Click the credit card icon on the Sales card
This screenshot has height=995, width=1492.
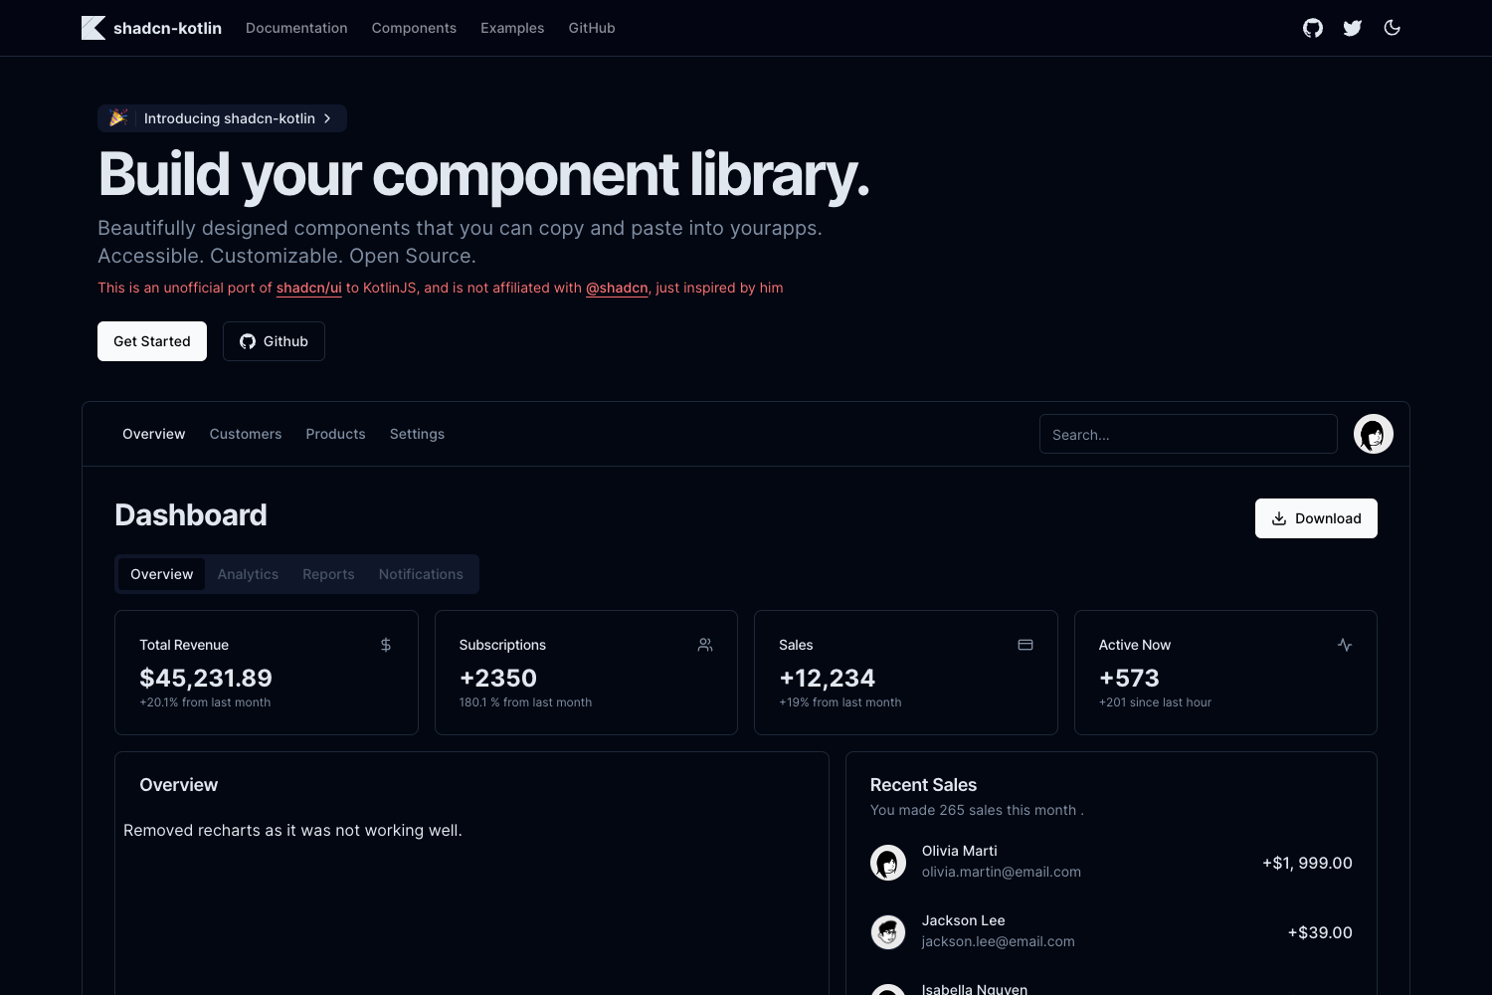(1026, 645)
